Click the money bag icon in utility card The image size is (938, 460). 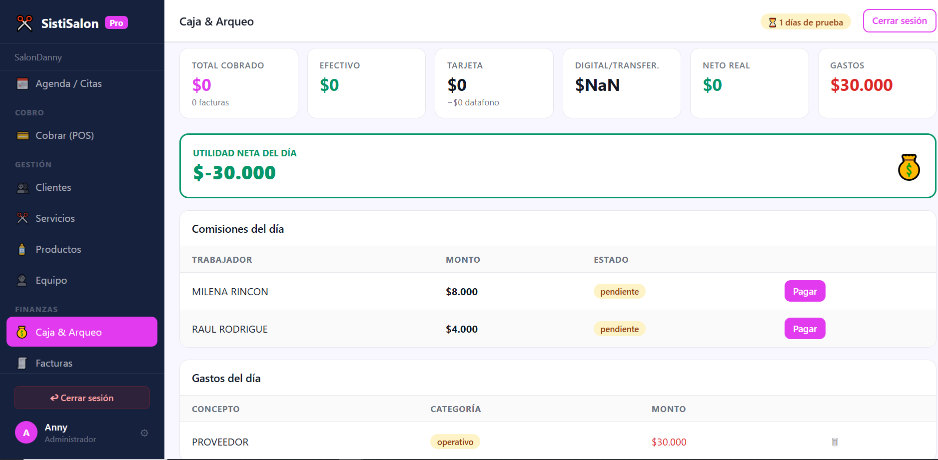tap(909, 167)
